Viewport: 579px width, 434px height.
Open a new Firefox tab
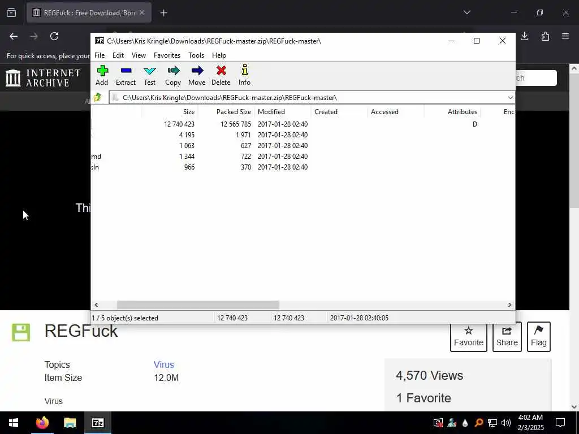(x=164, y=13)
